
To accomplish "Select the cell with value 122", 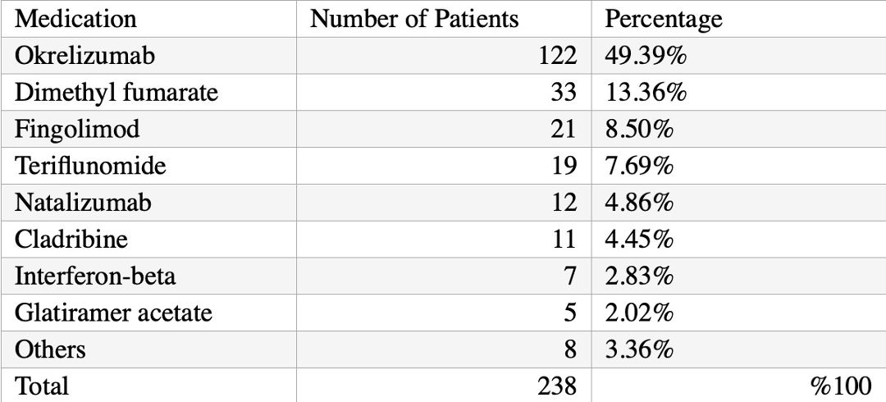I will point(444,56).
